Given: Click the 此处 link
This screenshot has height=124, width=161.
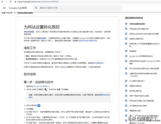Looking at the screenshot, I should point(65,67).
